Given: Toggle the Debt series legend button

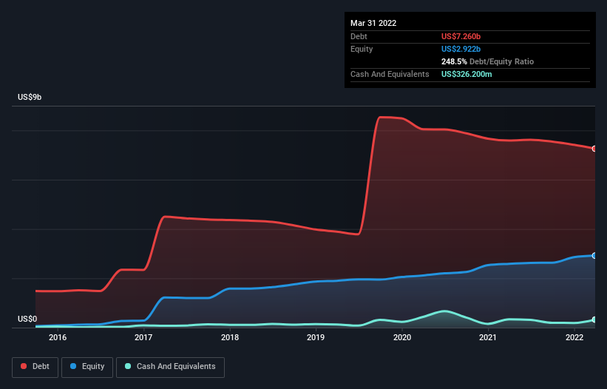Looking at the screenshot, I should tap(35, 367).
